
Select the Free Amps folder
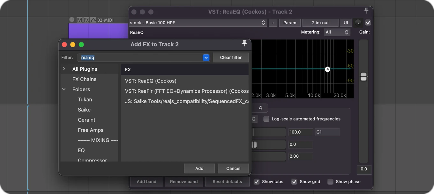(91, 130)
